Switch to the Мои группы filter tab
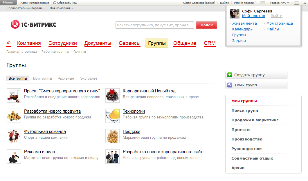 click(42, 78)
